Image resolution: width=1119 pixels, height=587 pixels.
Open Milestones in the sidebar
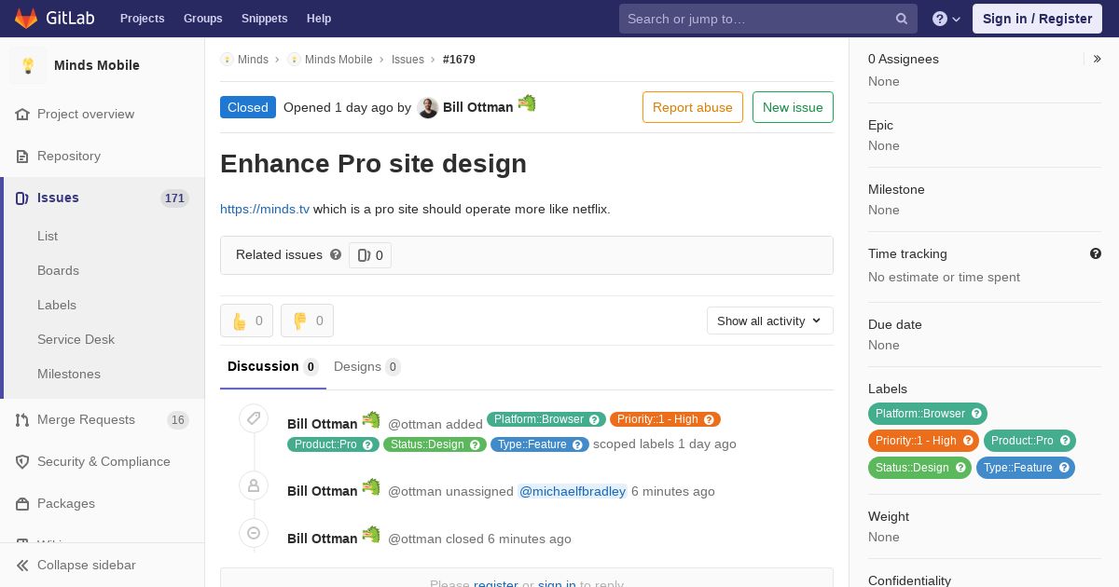(69, 374)
